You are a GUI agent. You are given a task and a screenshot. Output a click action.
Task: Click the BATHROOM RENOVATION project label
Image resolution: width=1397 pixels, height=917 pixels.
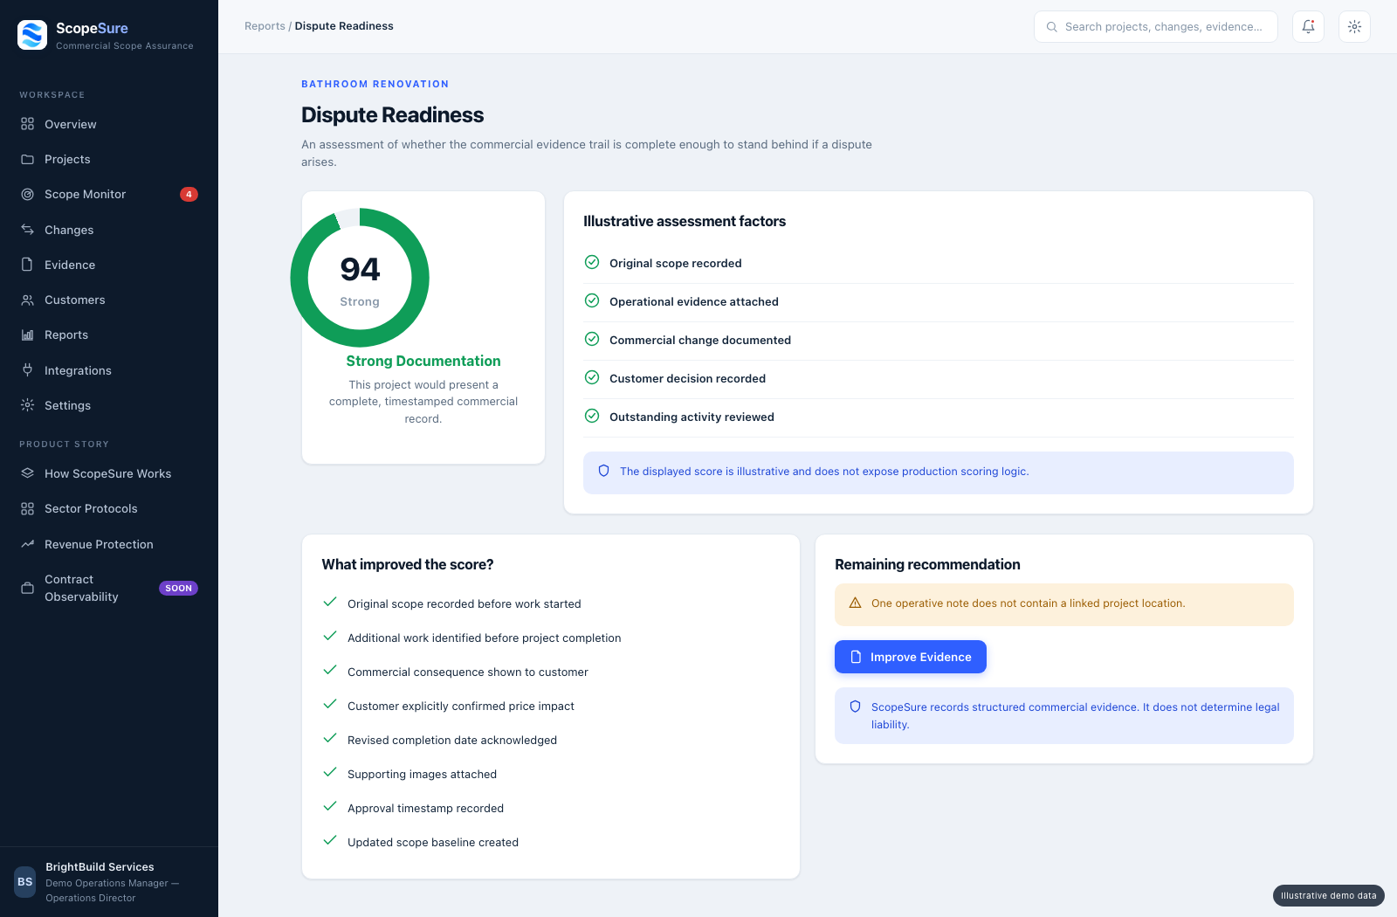(x=375, y=84)
